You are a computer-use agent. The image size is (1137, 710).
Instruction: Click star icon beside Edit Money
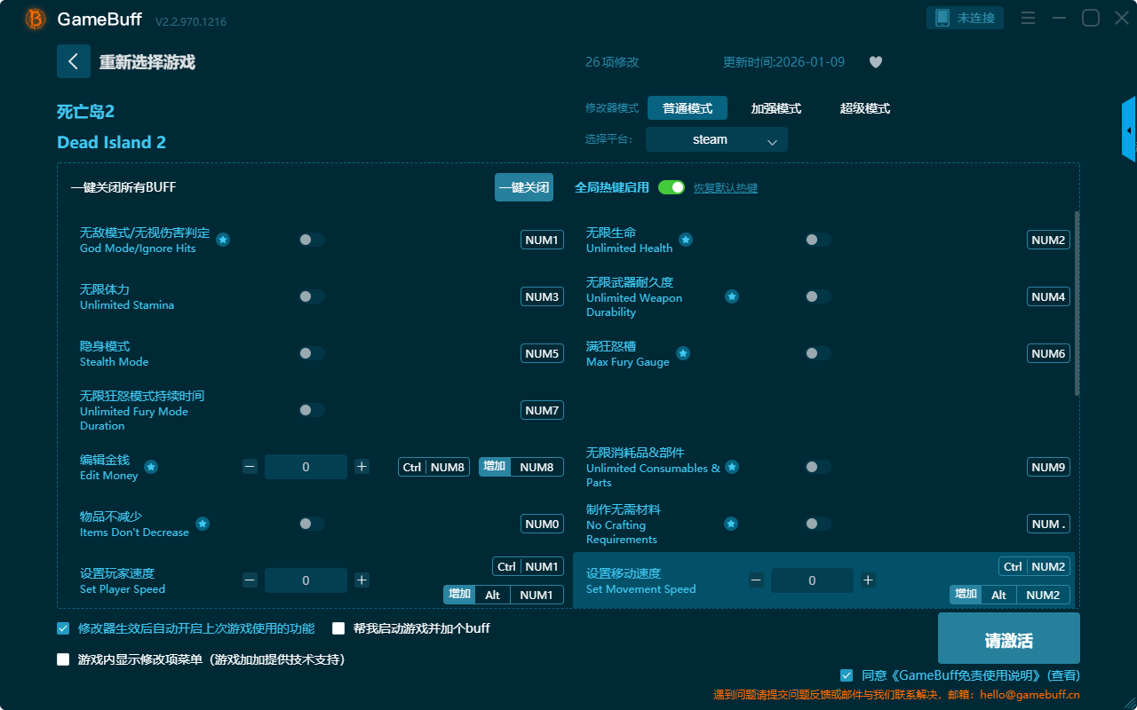151,467
